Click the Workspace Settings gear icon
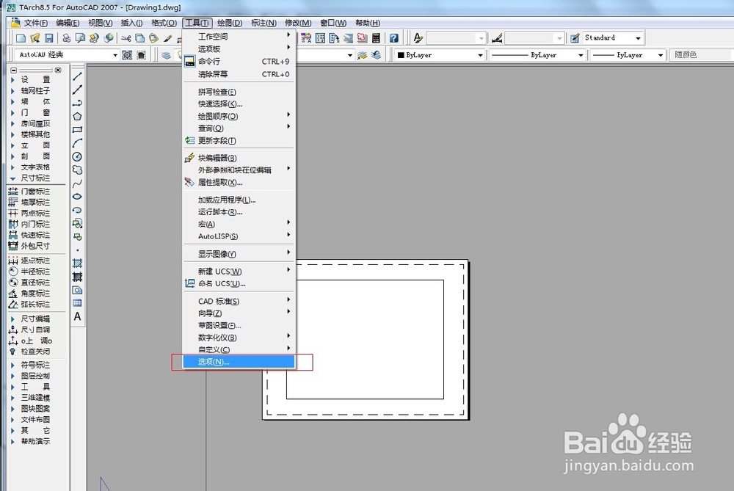Screen dimensions: 734x491 tap(127, 55)
